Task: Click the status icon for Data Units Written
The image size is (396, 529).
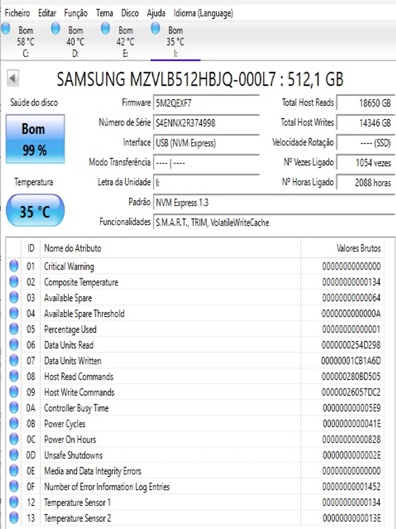Action: (x=14, y=361)
